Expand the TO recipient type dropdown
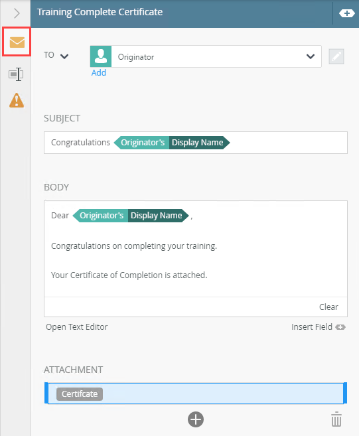The width and height of the screenshot is (359, 436). pyautogui.click(x=56, y=56)
